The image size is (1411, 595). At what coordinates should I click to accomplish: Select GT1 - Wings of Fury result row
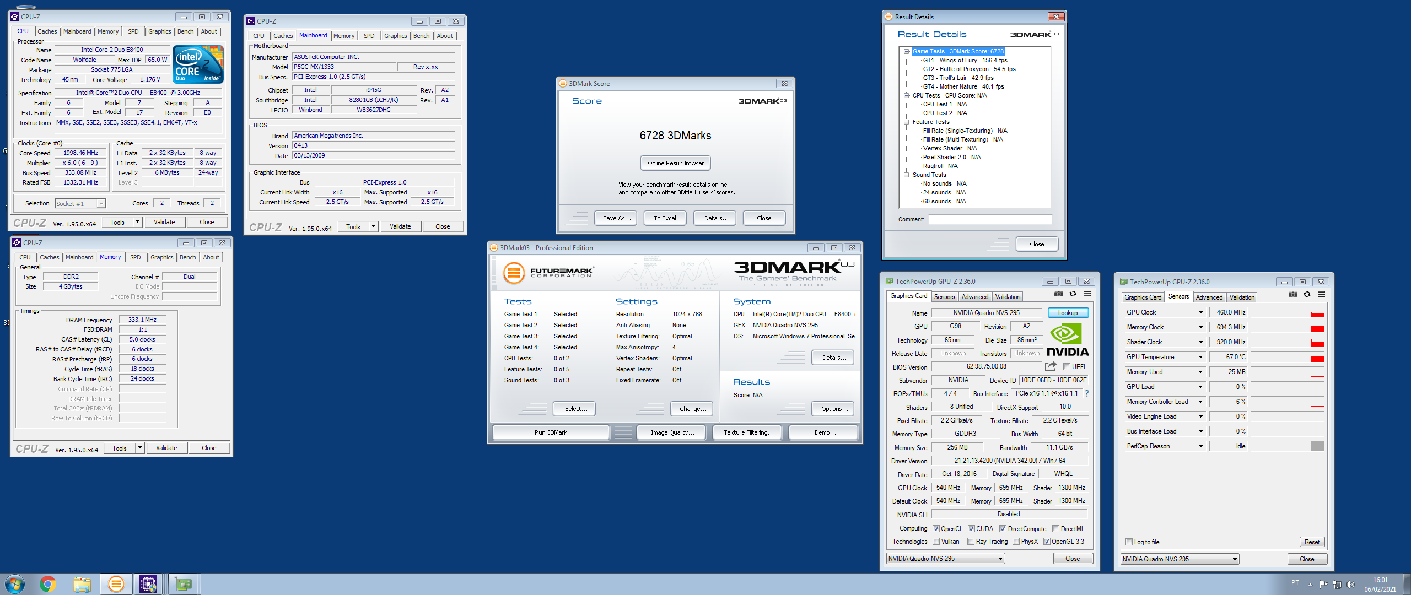coord(965,60)
